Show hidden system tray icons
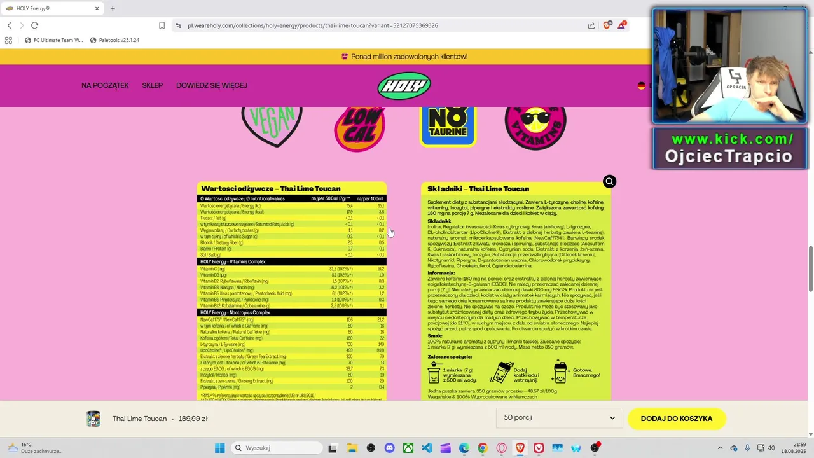 (x=720, y=448)
